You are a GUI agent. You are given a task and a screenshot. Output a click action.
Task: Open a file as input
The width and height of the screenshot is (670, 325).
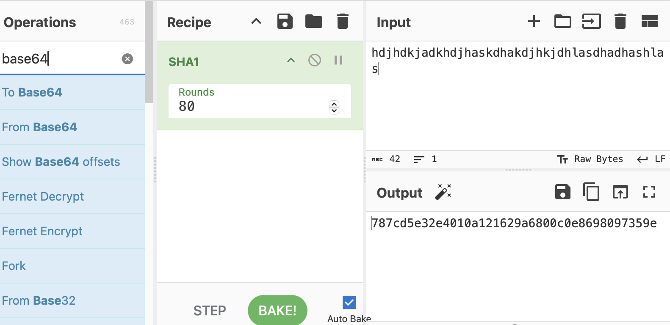[591, 21]
